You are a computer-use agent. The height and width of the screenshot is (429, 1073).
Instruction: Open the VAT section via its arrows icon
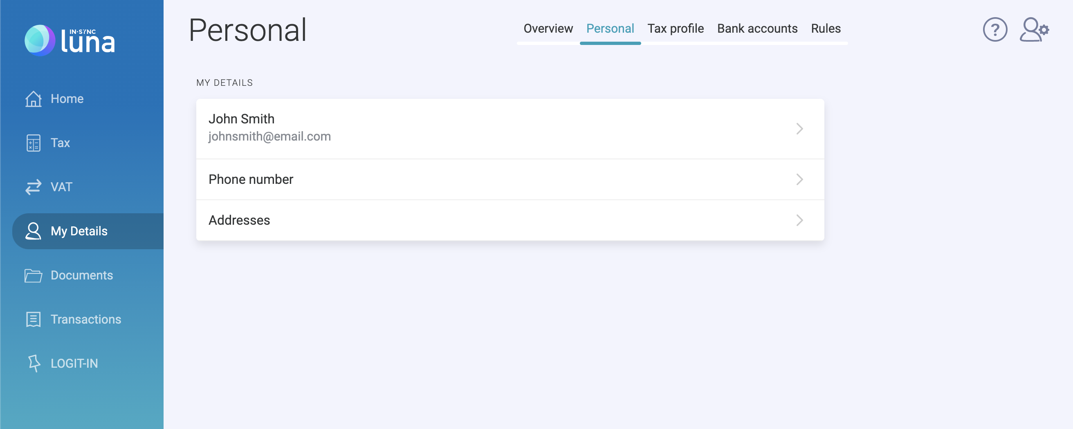click(32, 187)
